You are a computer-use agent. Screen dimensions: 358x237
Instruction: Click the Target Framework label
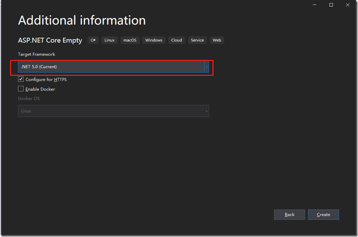click(x=36, y=54)
